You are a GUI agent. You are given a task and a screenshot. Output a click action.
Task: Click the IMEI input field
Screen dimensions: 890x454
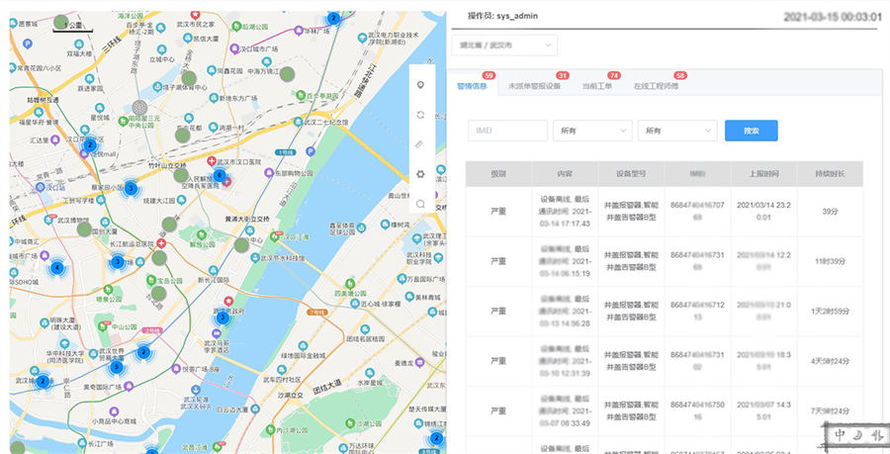click(x=507, y=131)
